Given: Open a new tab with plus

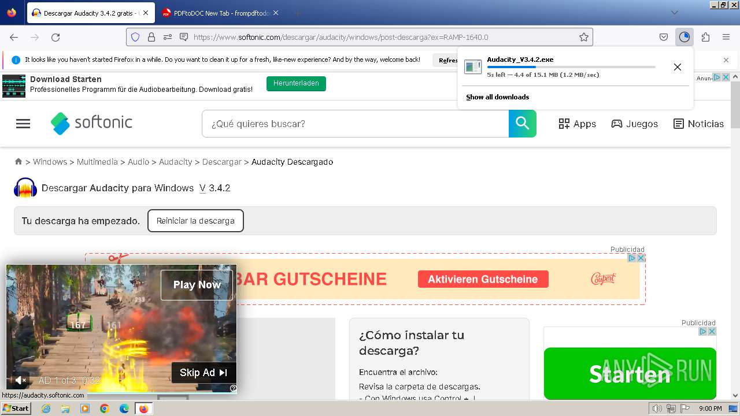Looking at the screenshot, I should pos(297,13).
